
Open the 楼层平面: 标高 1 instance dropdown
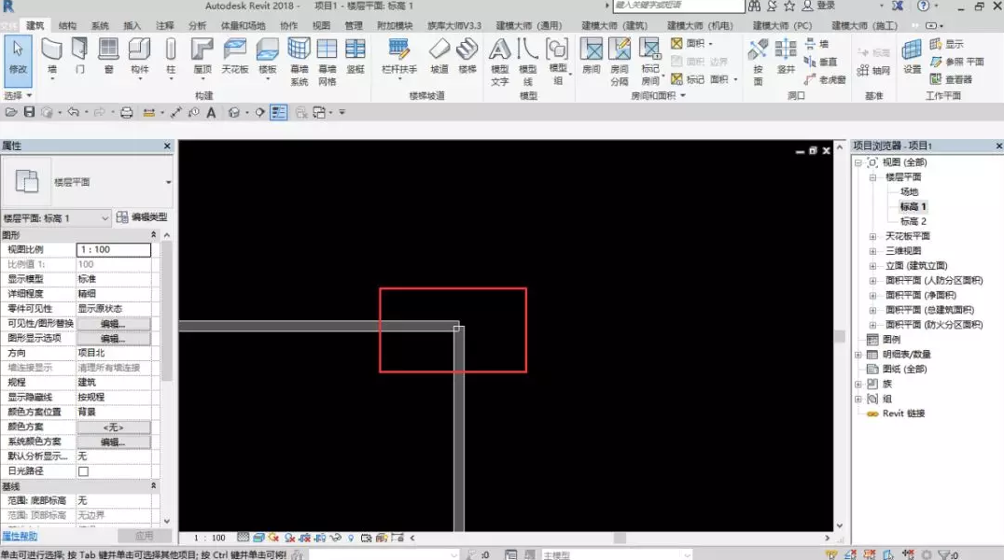tap(56, 218)
